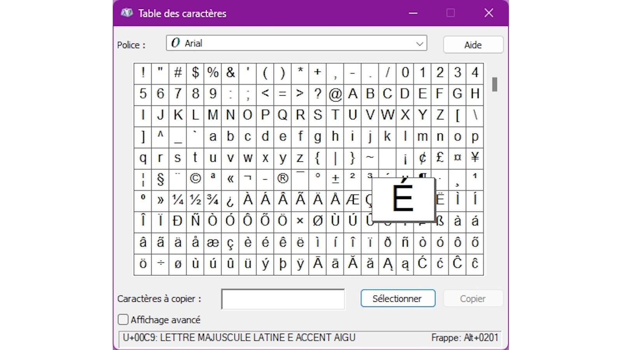Expand font list using the chevron arrow
The image size is (622, 350).
(419, 44)
